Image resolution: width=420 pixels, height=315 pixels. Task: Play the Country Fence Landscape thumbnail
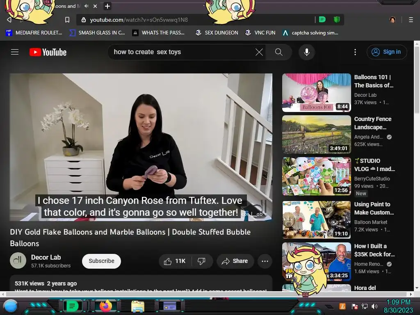(316, 135)
